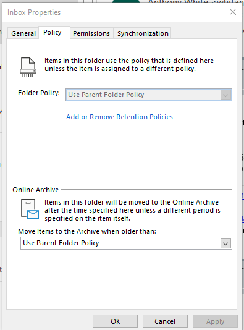Open the Folder Policy combo box

(149, 95)
